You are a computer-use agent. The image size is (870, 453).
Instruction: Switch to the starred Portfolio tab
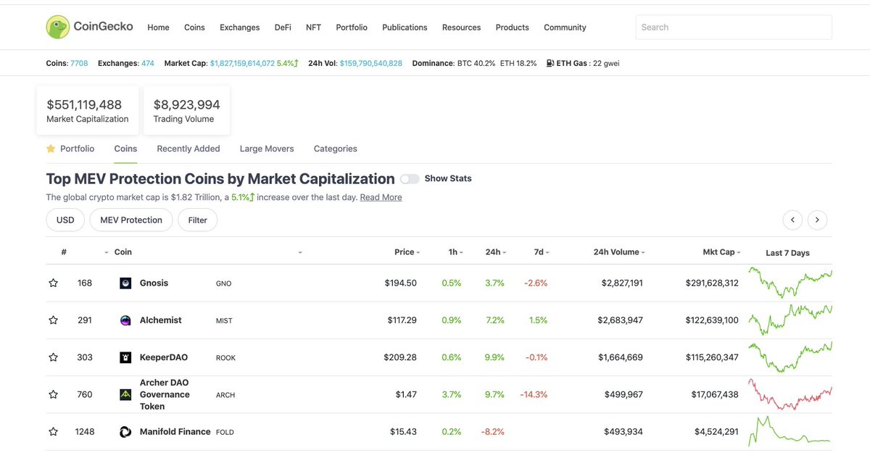click(70, 149)
